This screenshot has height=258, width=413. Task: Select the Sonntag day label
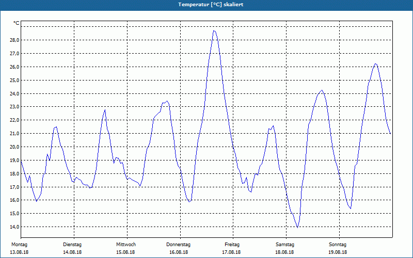coord(338,245)
